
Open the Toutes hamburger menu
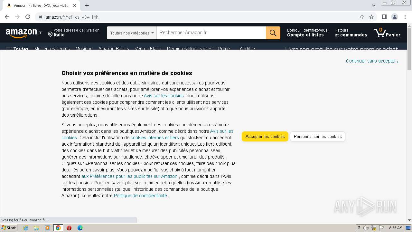click(x=17, y=49)
